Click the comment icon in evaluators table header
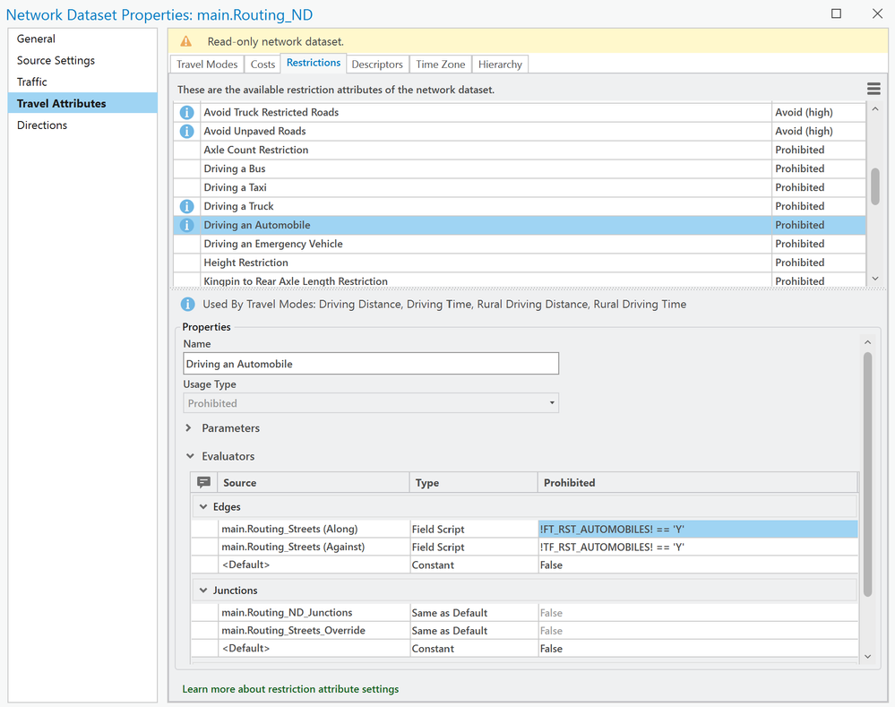Screen dimensions: 895x707 click(x=203, y=482)
